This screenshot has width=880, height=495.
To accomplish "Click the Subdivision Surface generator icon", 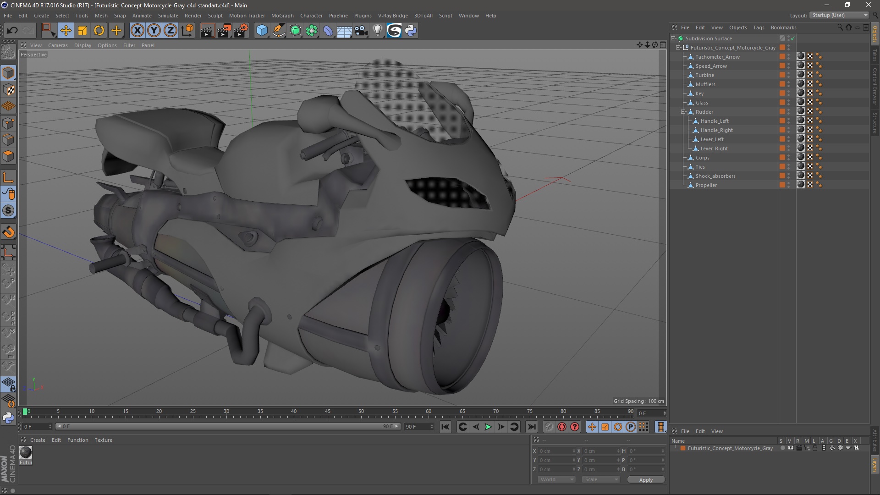I will 295,31.
